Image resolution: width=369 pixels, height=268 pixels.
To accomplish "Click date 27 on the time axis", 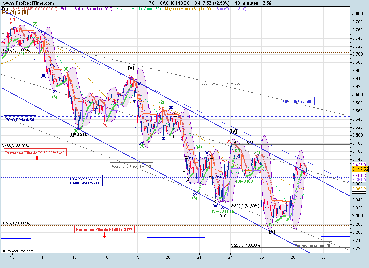I will click(324, 257).
